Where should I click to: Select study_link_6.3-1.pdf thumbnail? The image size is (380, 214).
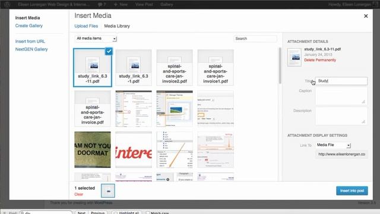coord(134,67)
